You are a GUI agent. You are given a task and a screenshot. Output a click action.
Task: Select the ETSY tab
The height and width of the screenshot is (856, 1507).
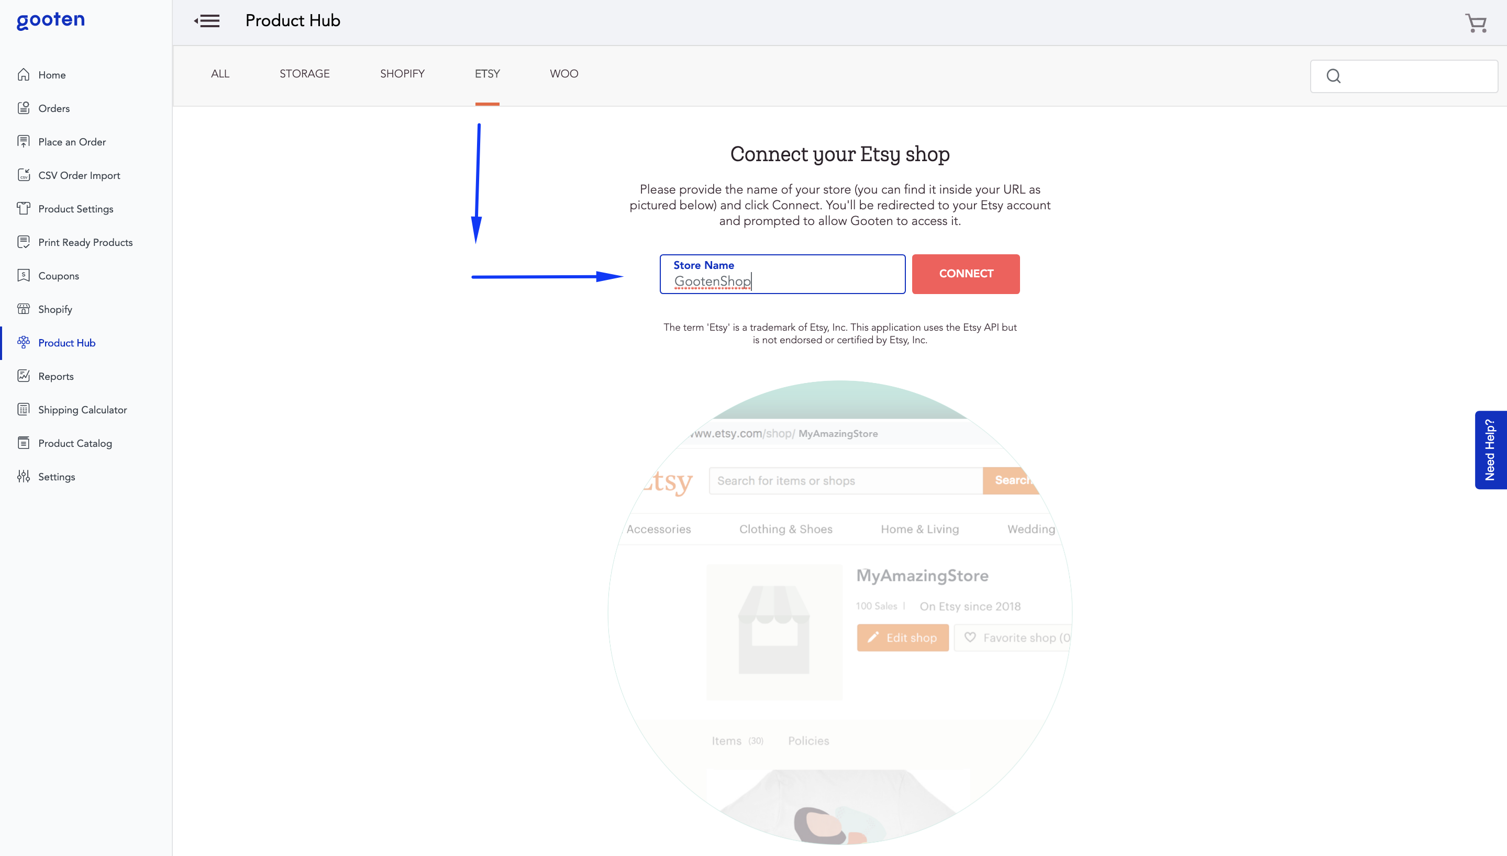pyautogui.click(x=487, y=74)
